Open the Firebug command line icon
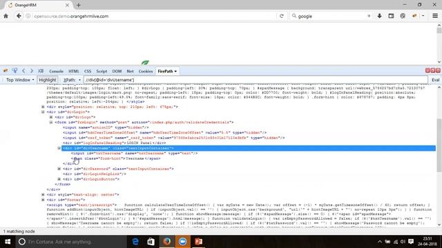The width and height of the screenshot is (442, 248). 41,71
